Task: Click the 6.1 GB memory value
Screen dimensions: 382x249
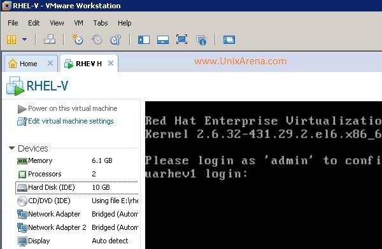Action: tap(102, 161)
